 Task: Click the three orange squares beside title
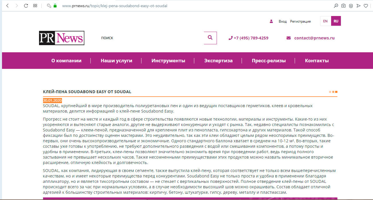[x=333, y=92]
